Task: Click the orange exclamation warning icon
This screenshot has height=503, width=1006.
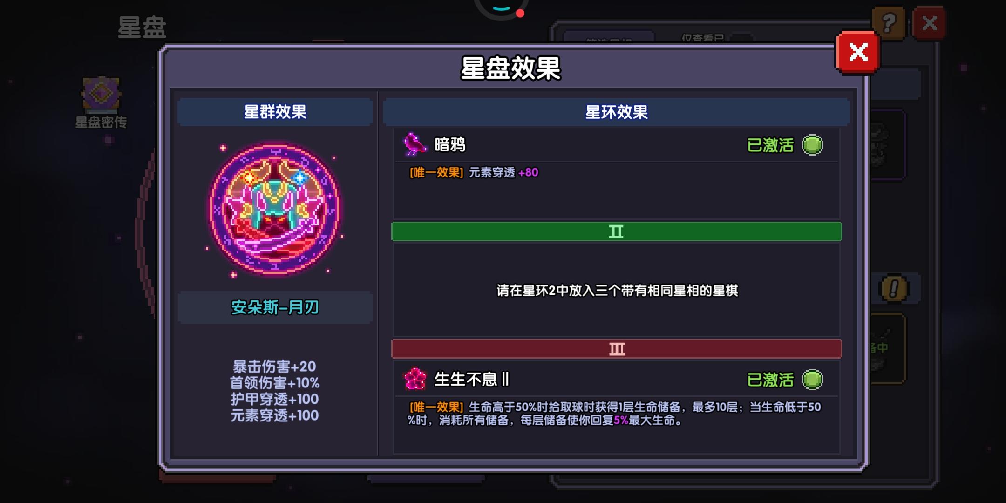Action: click(893, 289)
